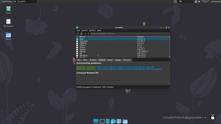Open the Help menu
Viewport: 221px width, 124px height.
click(x=99, y=30)
